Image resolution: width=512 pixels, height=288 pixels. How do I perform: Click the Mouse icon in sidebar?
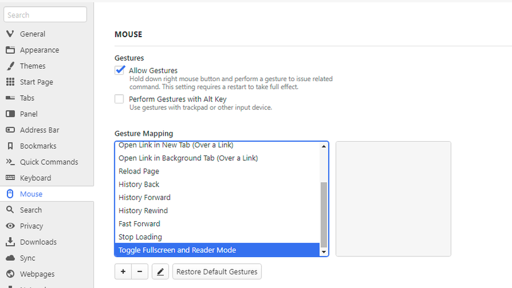coord(10,194)
